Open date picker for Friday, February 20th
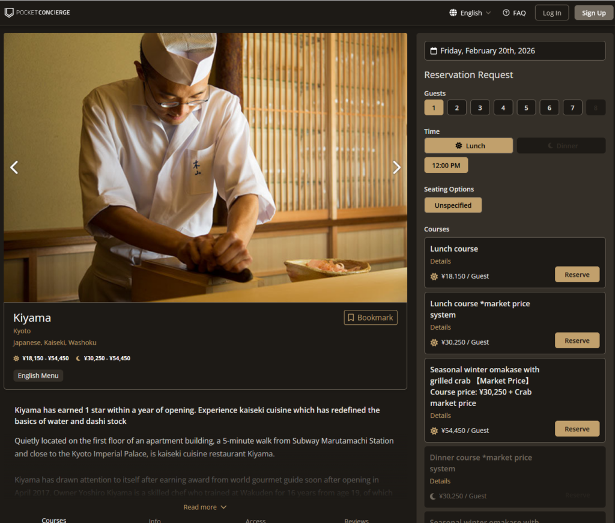615x523 pixels. point(514,51)
